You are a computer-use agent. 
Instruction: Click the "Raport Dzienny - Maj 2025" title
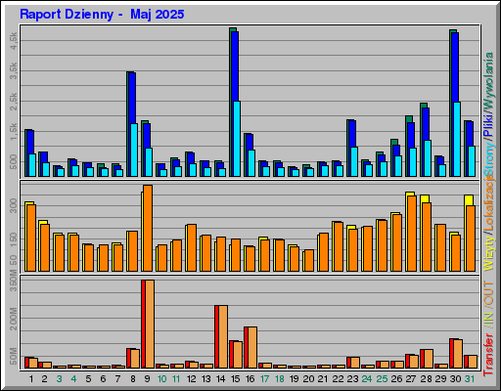(x=102, y=15)
